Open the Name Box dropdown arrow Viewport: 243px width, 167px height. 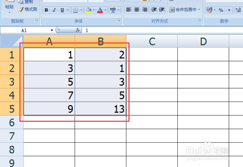(x=52, y=30)
